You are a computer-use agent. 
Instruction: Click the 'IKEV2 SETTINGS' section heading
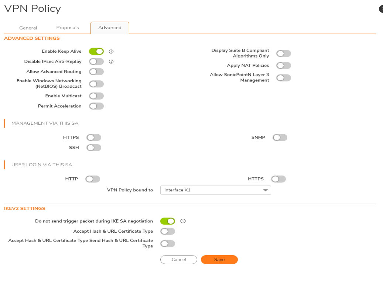coord(25,208)
